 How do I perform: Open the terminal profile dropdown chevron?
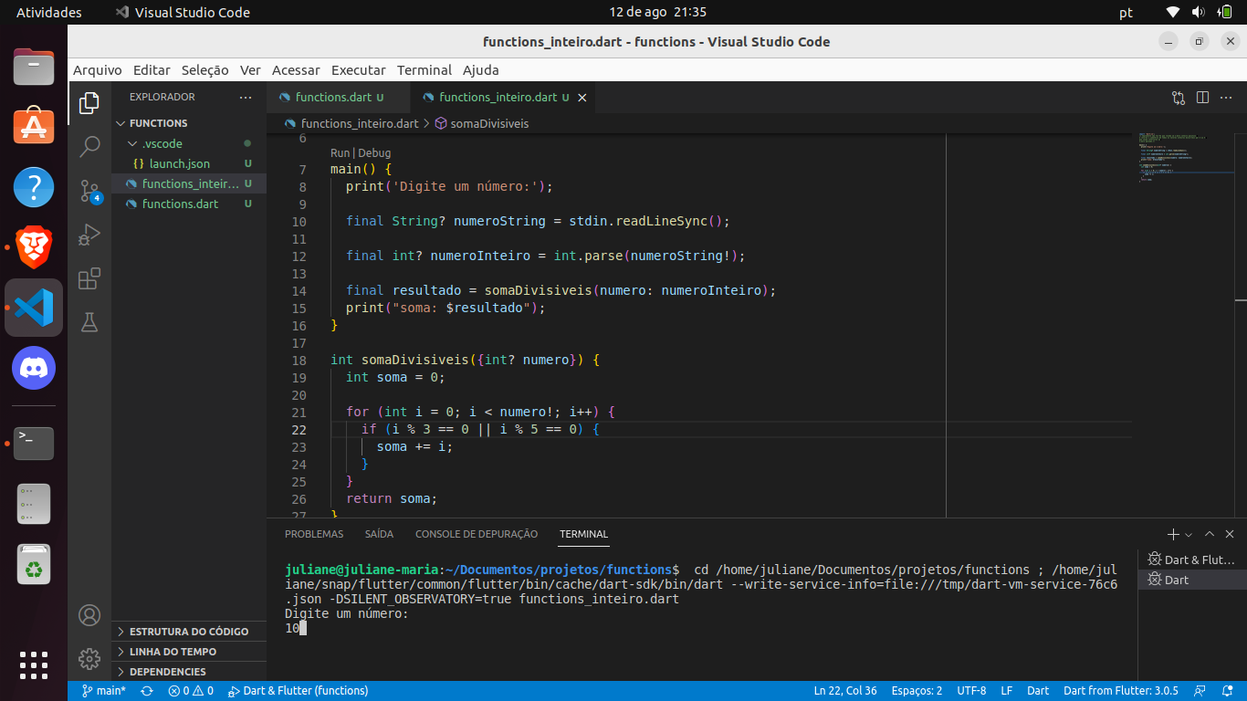[x=1187, y=534]
